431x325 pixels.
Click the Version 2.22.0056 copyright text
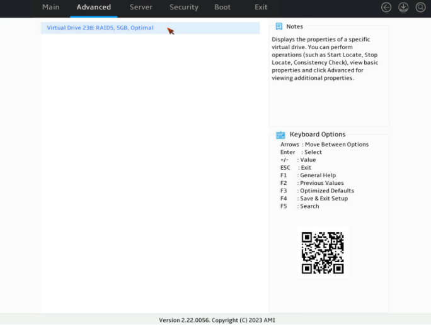pos(217,320)
